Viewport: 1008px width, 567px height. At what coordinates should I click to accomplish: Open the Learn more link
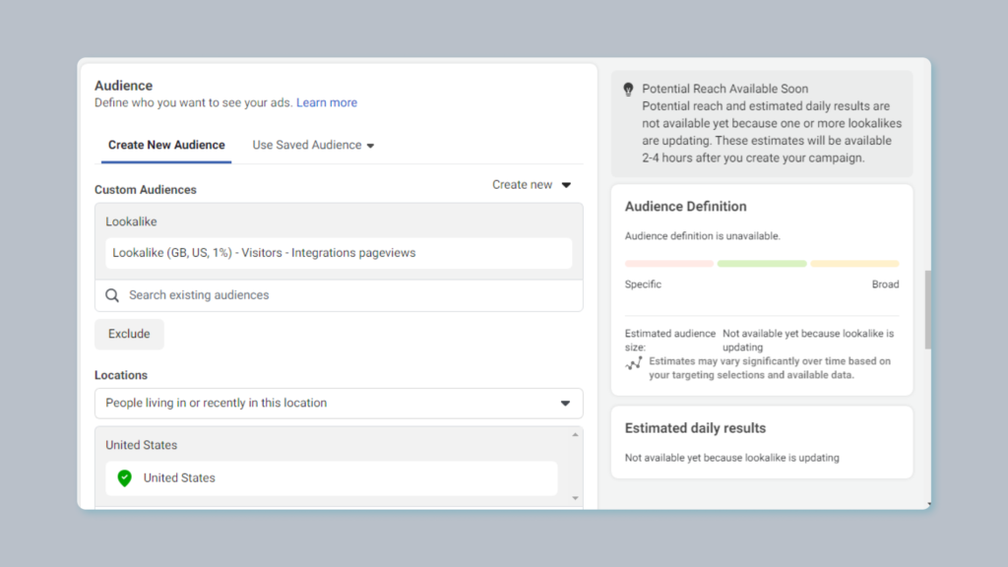tap(327, 102)
